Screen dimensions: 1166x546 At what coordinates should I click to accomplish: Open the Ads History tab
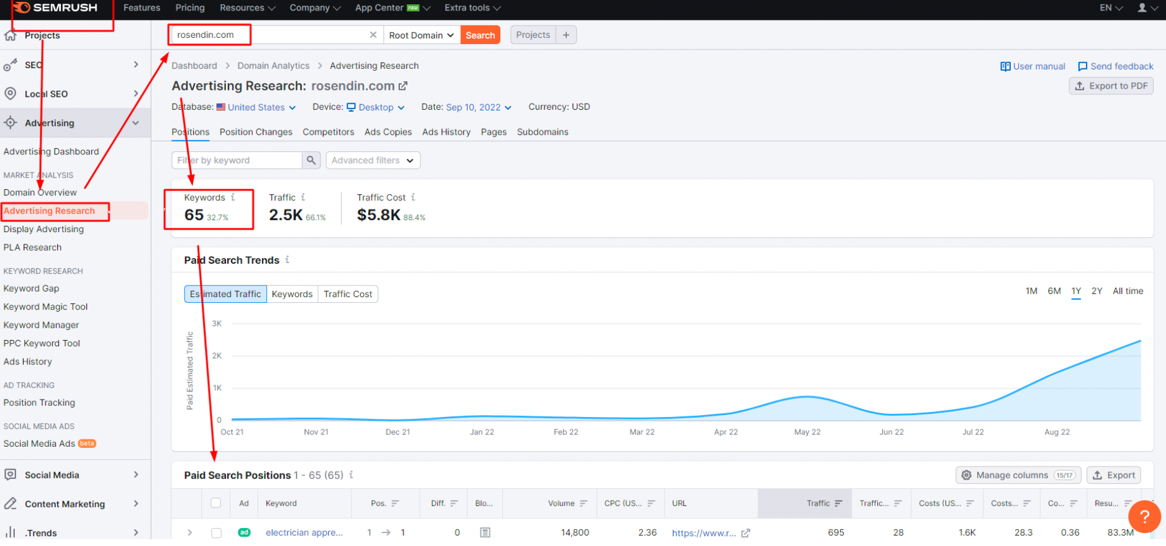(x=446, y=132)
